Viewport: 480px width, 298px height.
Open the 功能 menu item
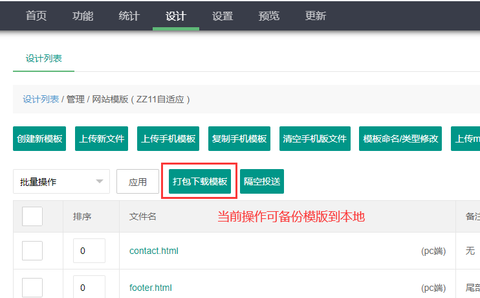[x=83, y=16]
